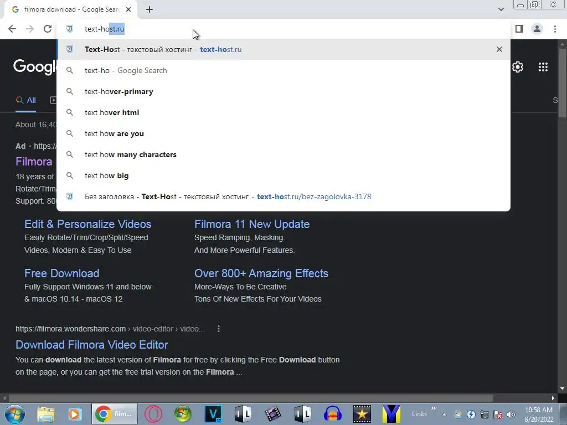Close the filmora download tab
Image resolution: width=567 pixels, height=425 pixels.
pos(128,9)
